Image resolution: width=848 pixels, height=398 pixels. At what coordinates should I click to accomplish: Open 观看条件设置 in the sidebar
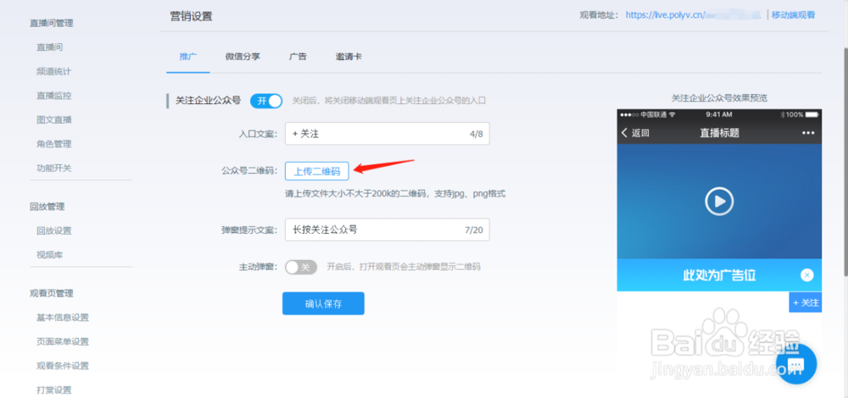(x=63, y=366)
